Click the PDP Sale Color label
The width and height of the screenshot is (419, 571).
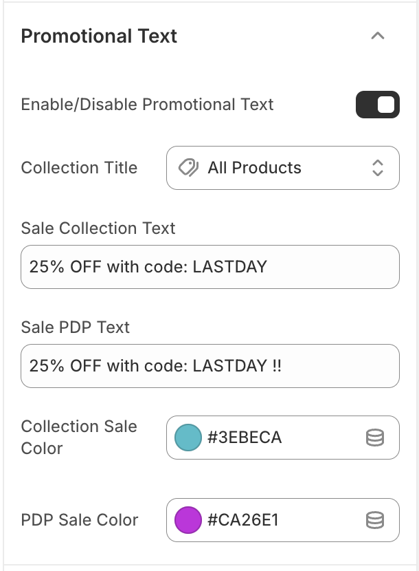tap(80, 520)
